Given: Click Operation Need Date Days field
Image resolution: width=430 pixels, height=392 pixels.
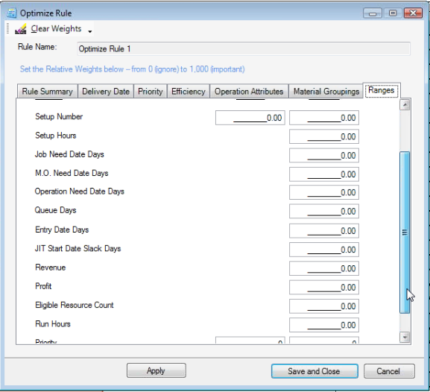Looking at the screenshot, I should (x=324, y=192).
